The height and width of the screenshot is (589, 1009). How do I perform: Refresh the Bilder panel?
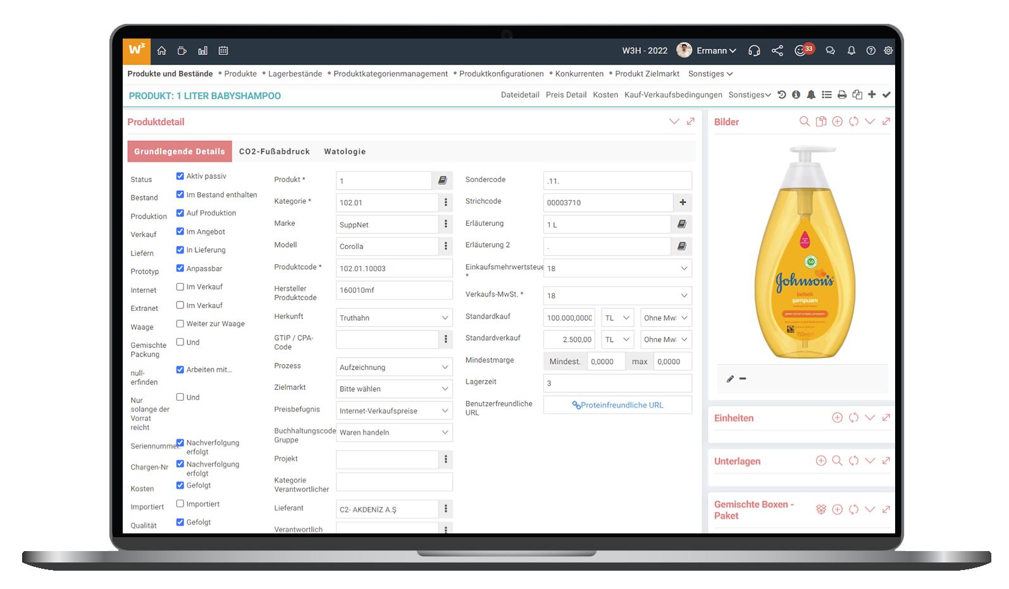pyautogui.click(x=853, y=121)
